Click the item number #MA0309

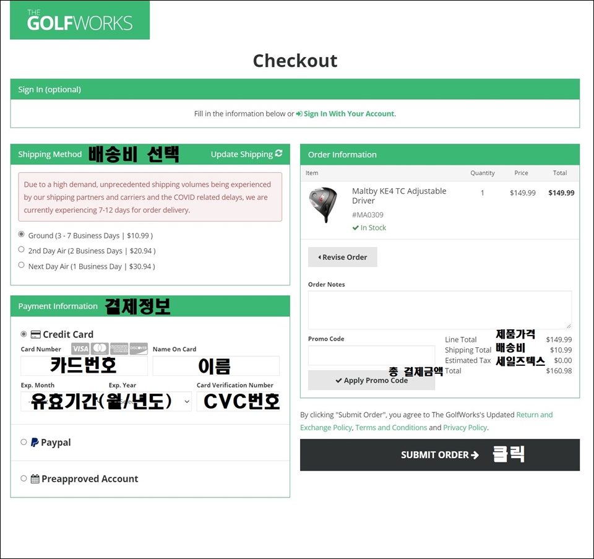[x=368, y=215]
